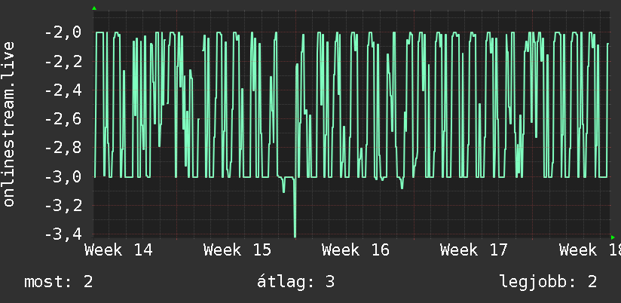Click the -2,4 y-axis value
The height and width of the screenshot is (303, 621).
(x=63, y=90)
